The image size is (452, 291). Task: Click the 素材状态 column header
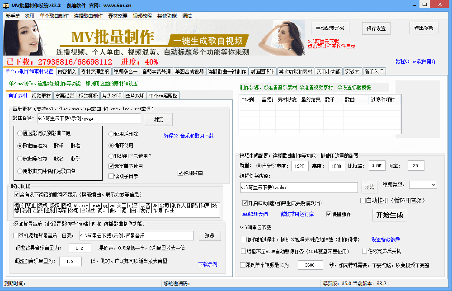287,100
